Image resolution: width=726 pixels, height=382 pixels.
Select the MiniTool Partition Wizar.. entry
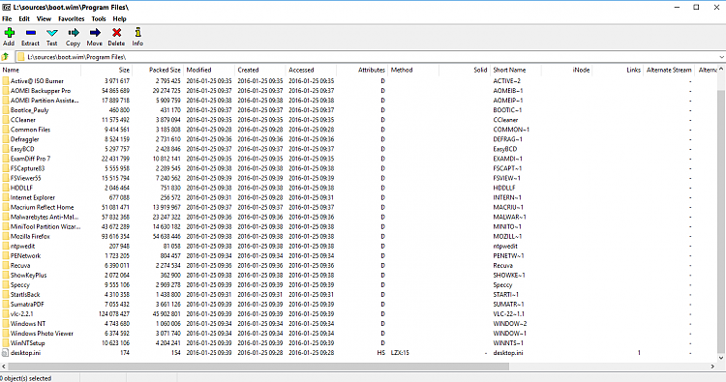coord(45,226)
